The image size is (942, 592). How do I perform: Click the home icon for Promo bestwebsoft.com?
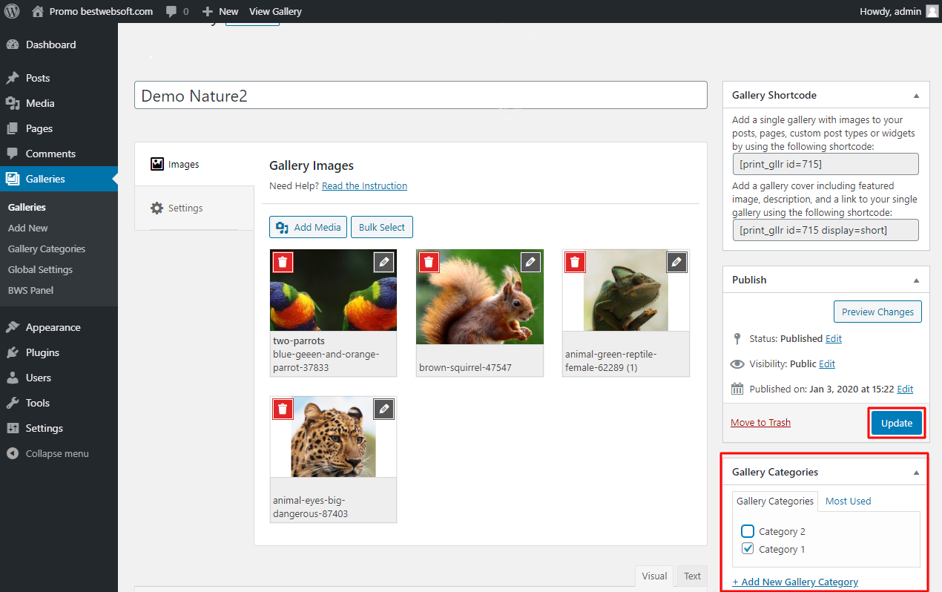pos(38,11)
